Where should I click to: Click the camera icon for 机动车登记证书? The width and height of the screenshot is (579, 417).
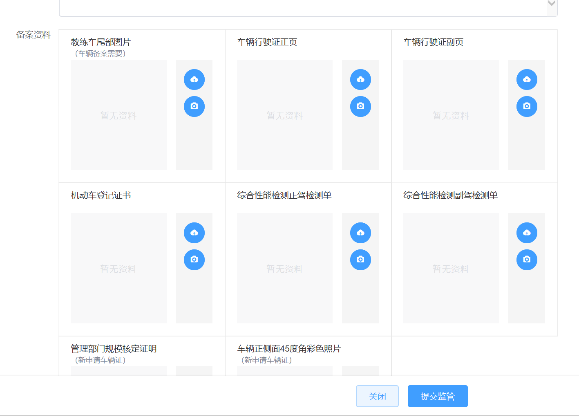pyautogui.click(x=194, y=260)
